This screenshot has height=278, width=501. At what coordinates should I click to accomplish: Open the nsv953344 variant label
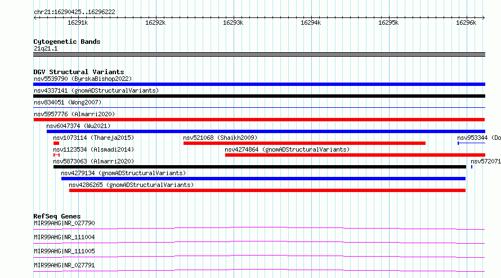[479, 138]
